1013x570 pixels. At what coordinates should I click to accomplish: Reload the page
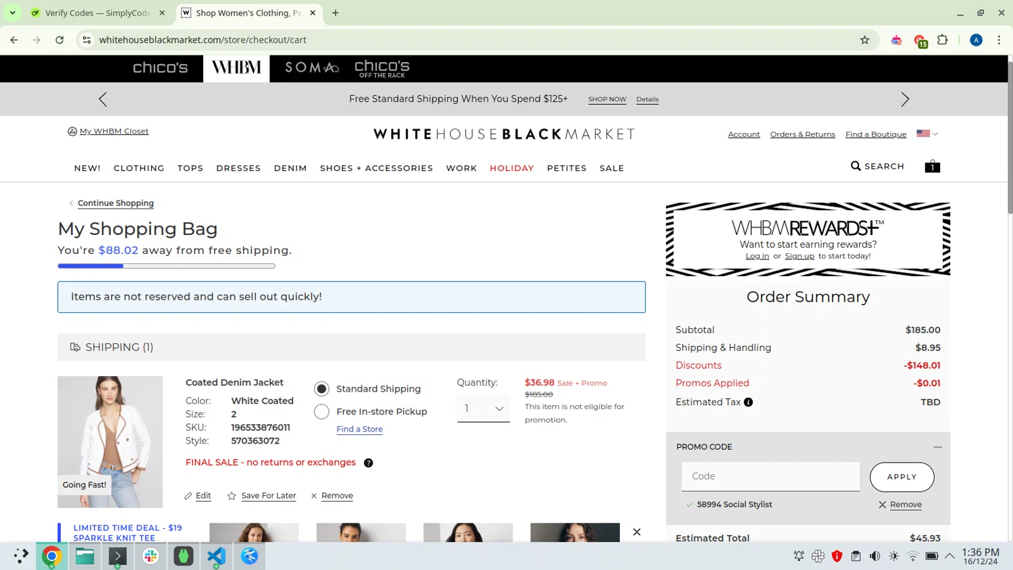tap(59, 40)
